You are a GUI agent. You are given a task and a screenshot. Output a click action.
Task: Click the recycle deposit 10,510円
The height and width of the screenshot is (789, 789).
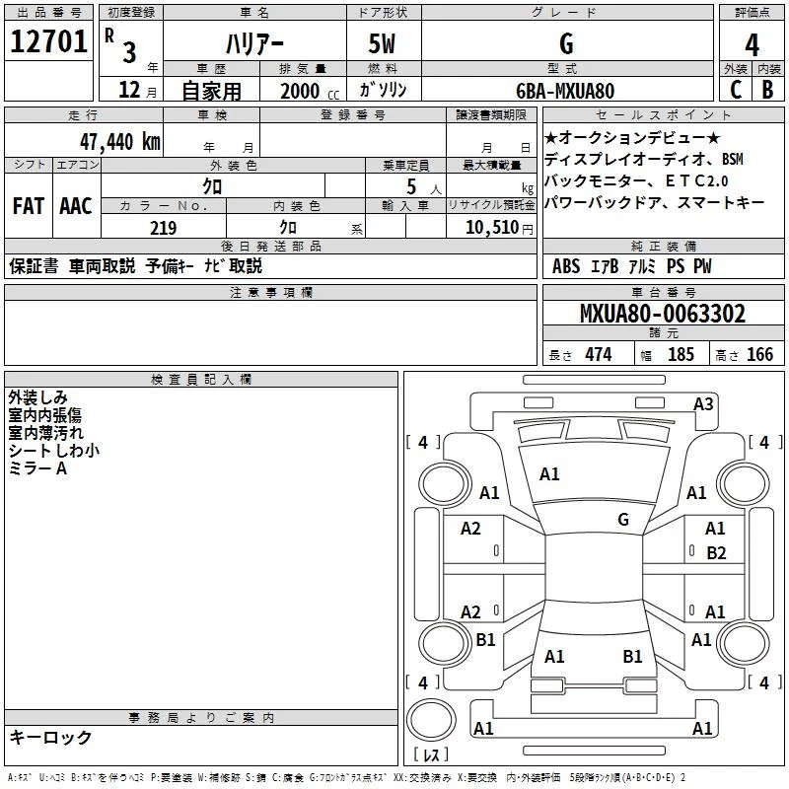point(499,228)
